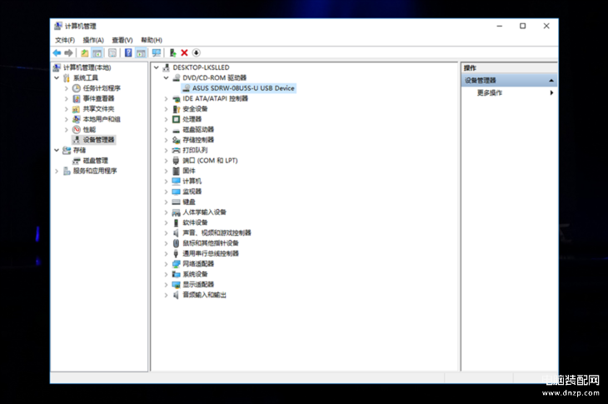This screenshot has width=608, height=404.
Task: Collapse the DVD/CD-ROM 驱动器 node
Action: (166, 78)
